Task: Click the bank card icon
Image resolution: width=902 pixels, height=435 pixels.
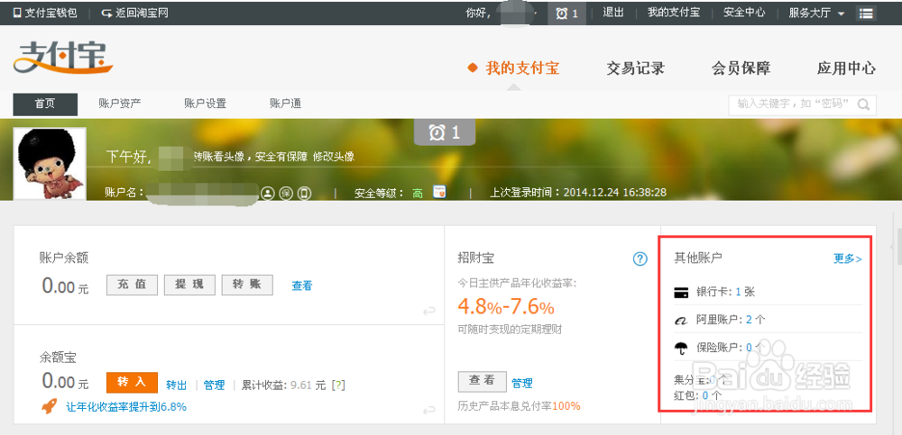Action: pos(681,293)
